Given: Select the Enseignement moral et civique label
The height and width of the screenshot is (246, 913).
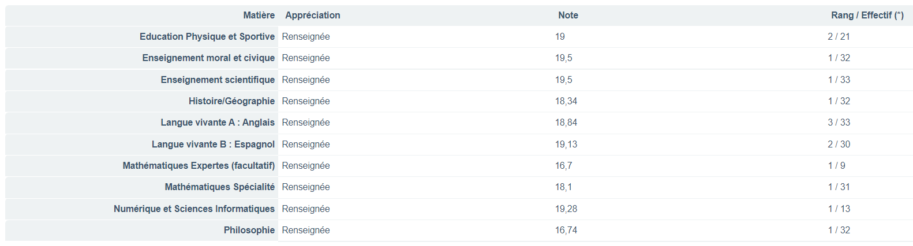Looking at the screenshot, I should (208, 58).
